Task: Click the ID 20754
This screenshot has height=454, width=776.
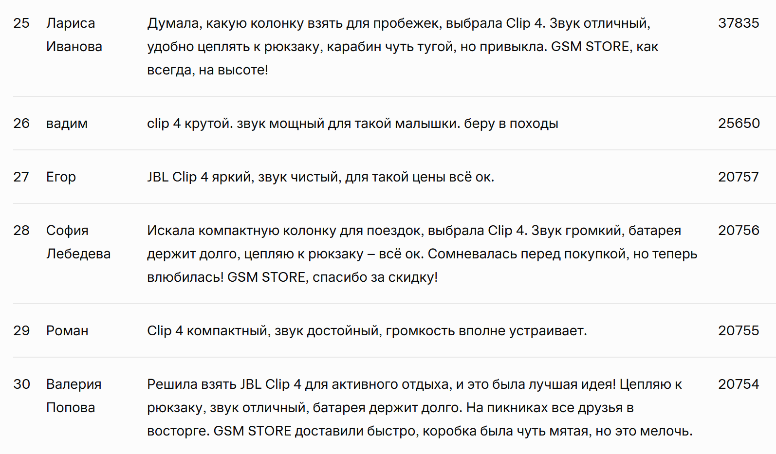Action: point(738,384)
